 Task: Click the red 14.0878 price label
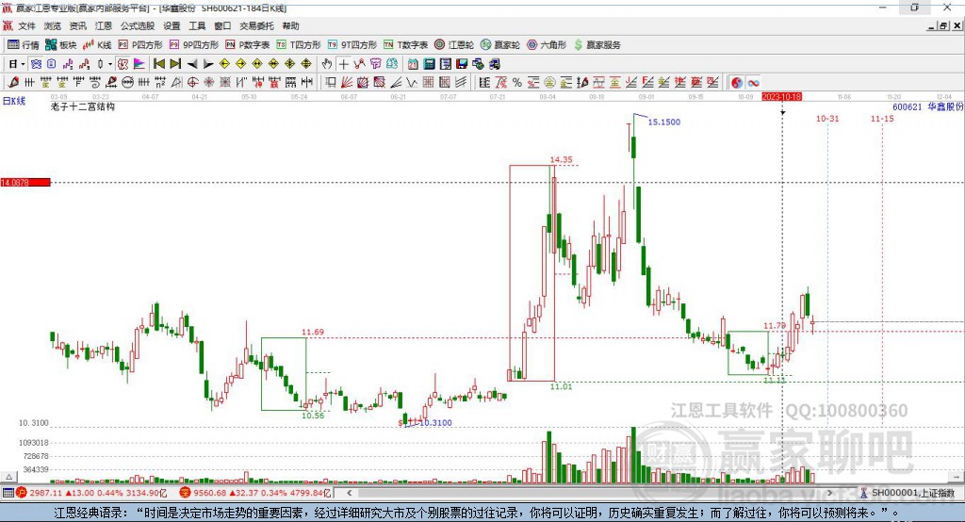(x=25, y=182)
